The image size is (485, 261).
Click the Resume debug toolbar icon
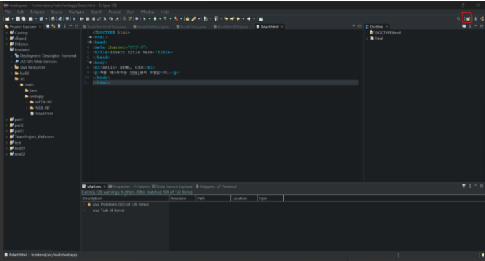click(x=82, y=19)
